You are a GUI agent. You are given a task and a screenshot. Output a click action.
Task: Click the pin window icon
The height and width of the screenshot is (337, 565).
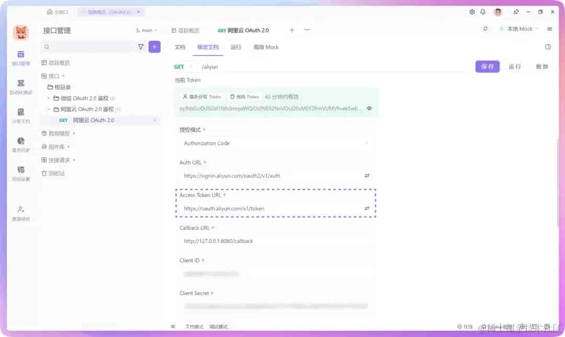click(x=516, y=12)
